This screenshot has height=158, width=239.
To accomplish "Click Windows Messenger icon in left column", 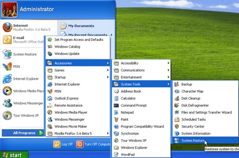I will tap(7, 103).
